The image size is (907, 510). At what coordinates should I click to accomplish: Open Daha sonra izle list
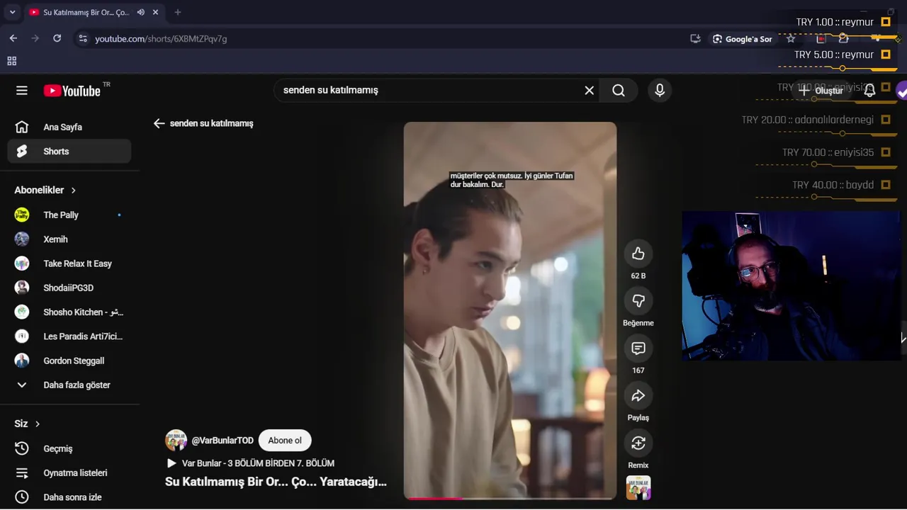[x=69, y=497]
